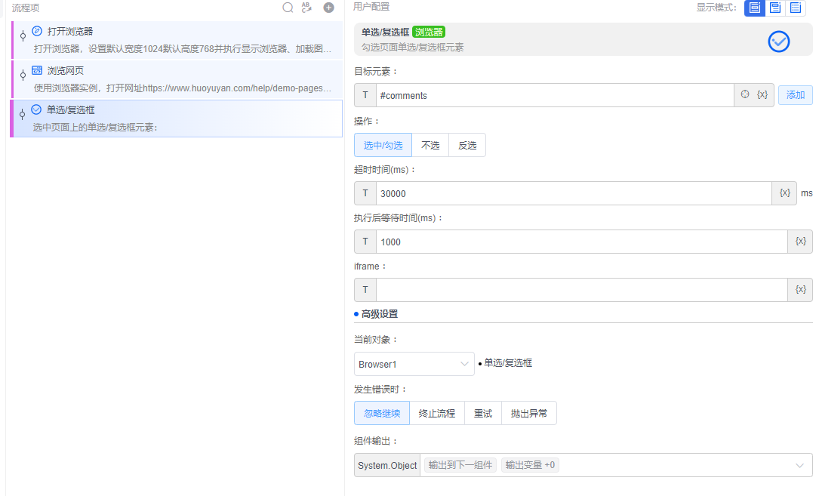Switch to the first 显示模式 layout icon

point(754,8)
